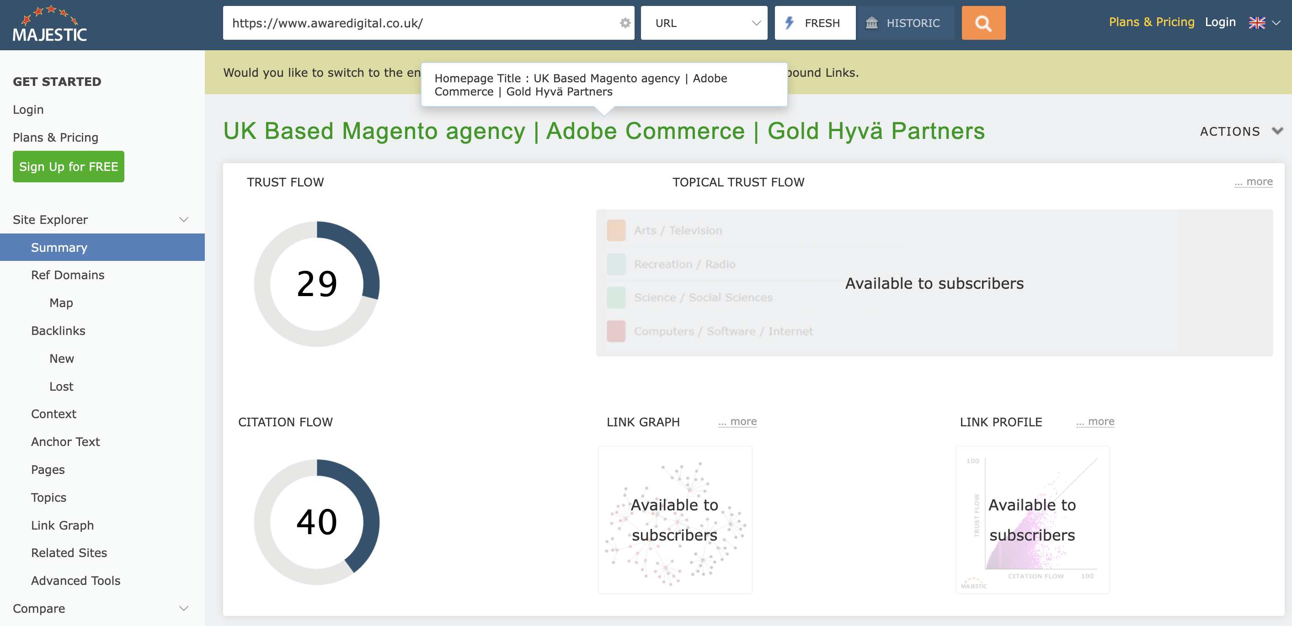Click the Historic index building icon
Viewport: 1292px width, 626px height.
coord(872,22)
